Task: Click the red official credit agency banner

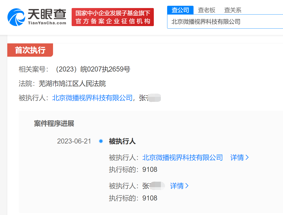Action: pos(113,17)
